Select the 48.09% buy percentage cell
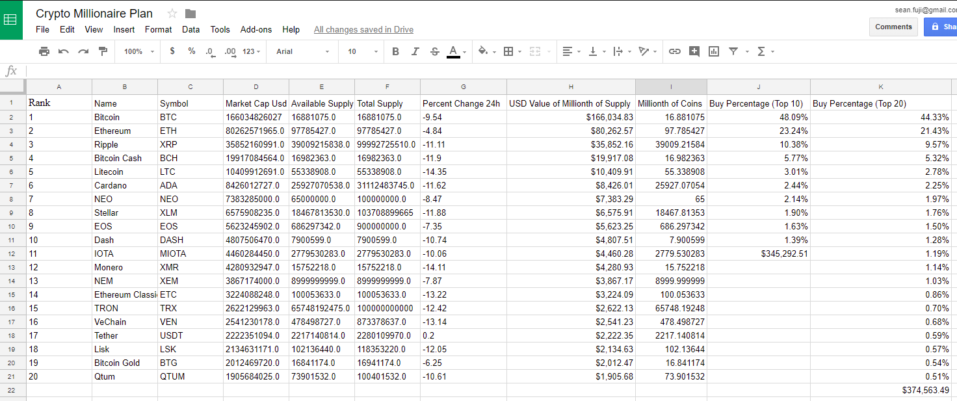The width and height of the screenshot is (957, 401). 759,117
